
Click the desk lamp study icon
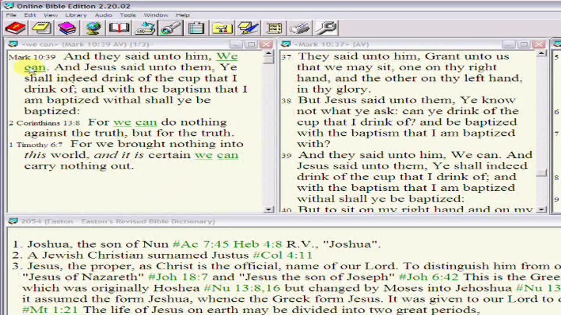pyautogui.click(x=145, y=28)
